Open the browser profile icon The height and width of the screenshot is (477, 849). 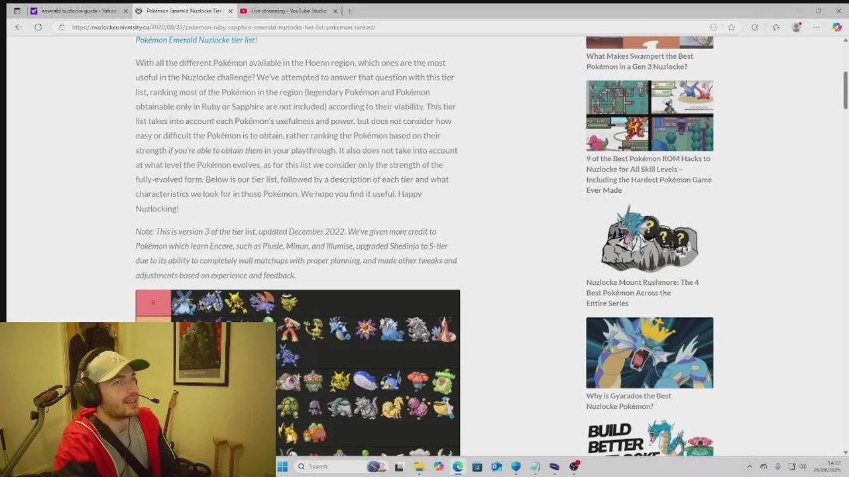pyautogui.click(x=797, y=27)
